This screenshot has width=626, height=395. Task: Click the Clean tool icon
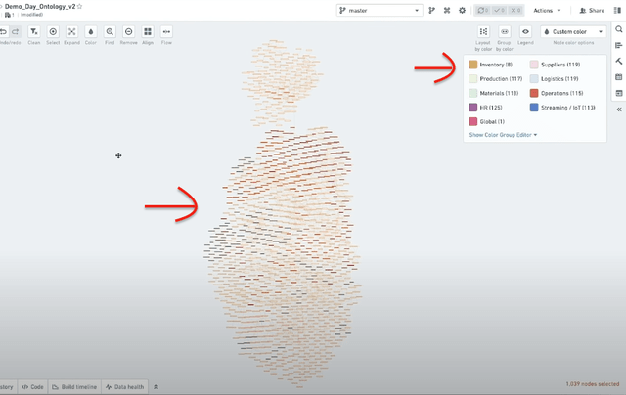pos(34,32)
